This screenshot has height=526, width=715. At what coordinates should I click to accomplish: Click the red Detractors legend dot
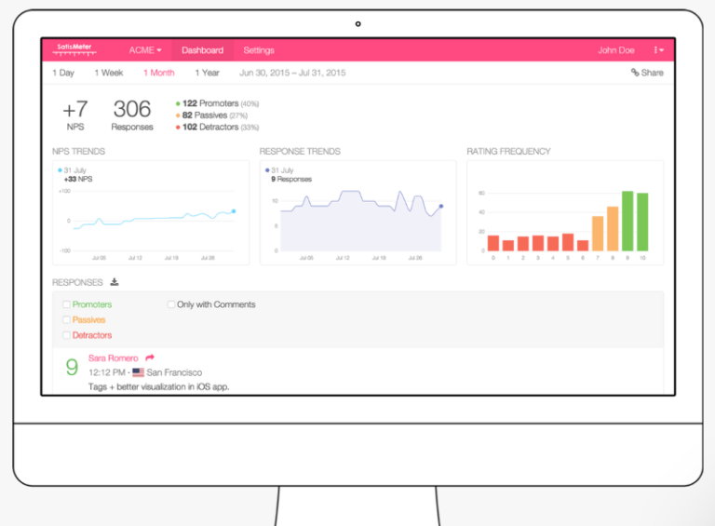coord(178,128)
